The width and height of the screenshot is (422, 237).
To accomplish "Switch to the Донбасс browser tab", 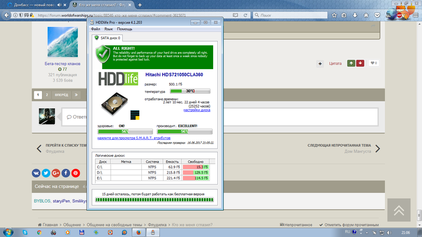I will [x=34, y=5].
